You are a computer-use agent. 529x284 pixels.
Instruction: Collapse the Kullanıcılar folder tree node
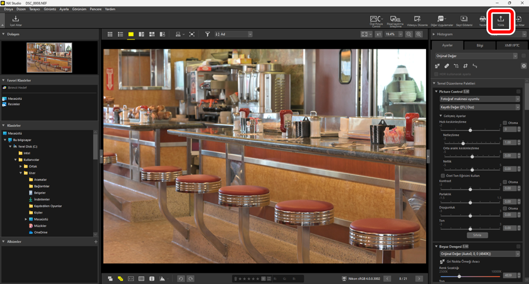[x=16, y=160]
